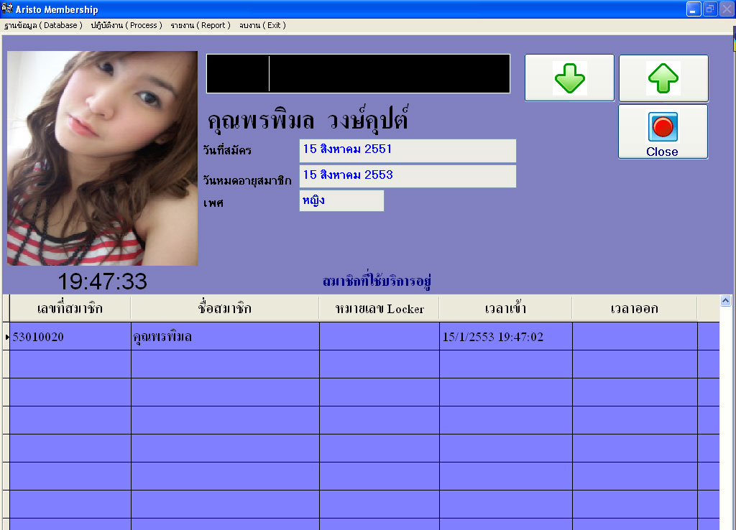This screenshot has width=736, height=530.
Task: Click the registration date field 15 สิงหาคม 2551
Action: click(408, 150)
